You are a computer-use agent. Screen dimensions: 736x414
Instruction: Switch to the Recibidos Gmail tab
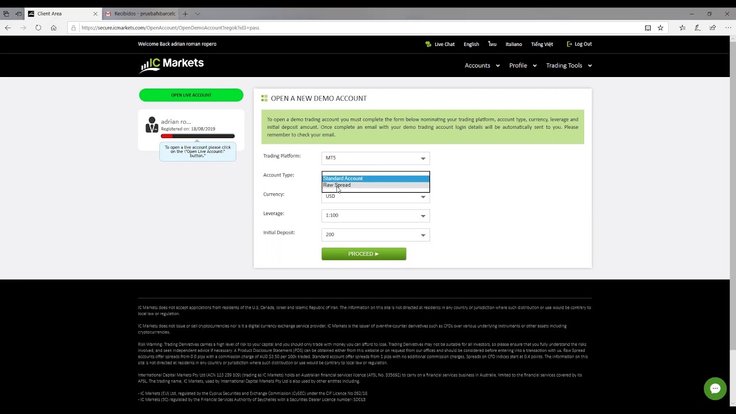click(140, 14)
